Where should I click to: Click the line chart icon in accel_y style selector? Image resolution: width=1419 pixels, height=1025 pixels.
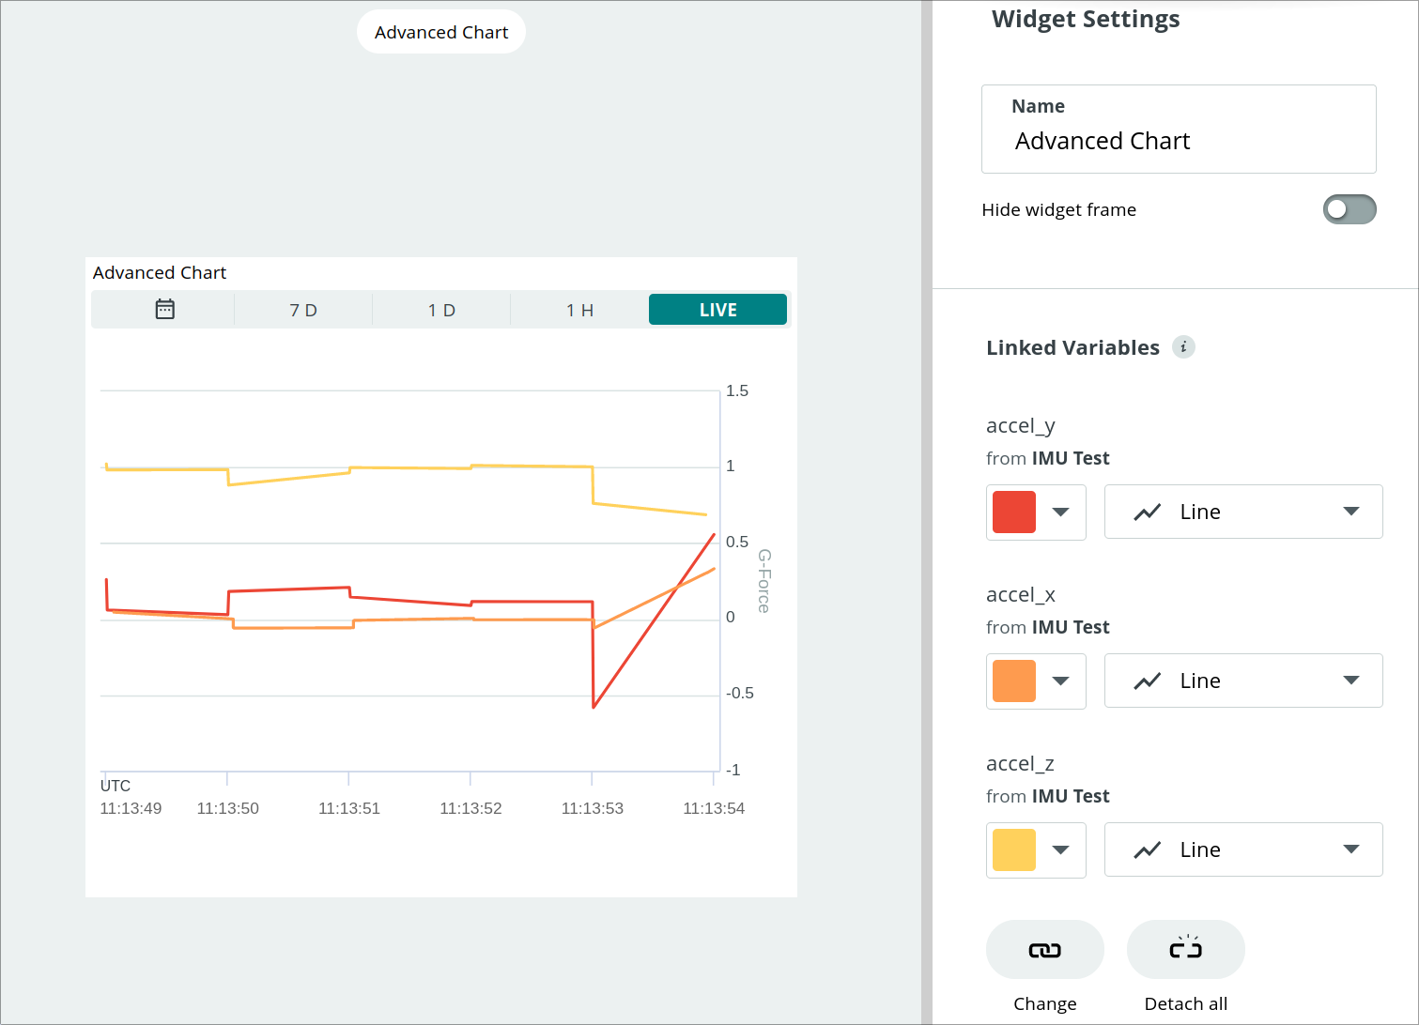1148,512
